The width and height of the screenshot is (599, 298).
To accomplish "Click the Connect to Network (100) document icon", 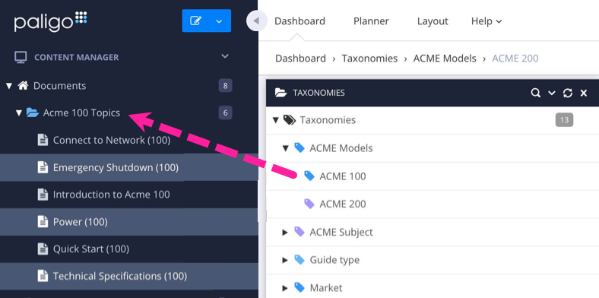I will point(43,140).
